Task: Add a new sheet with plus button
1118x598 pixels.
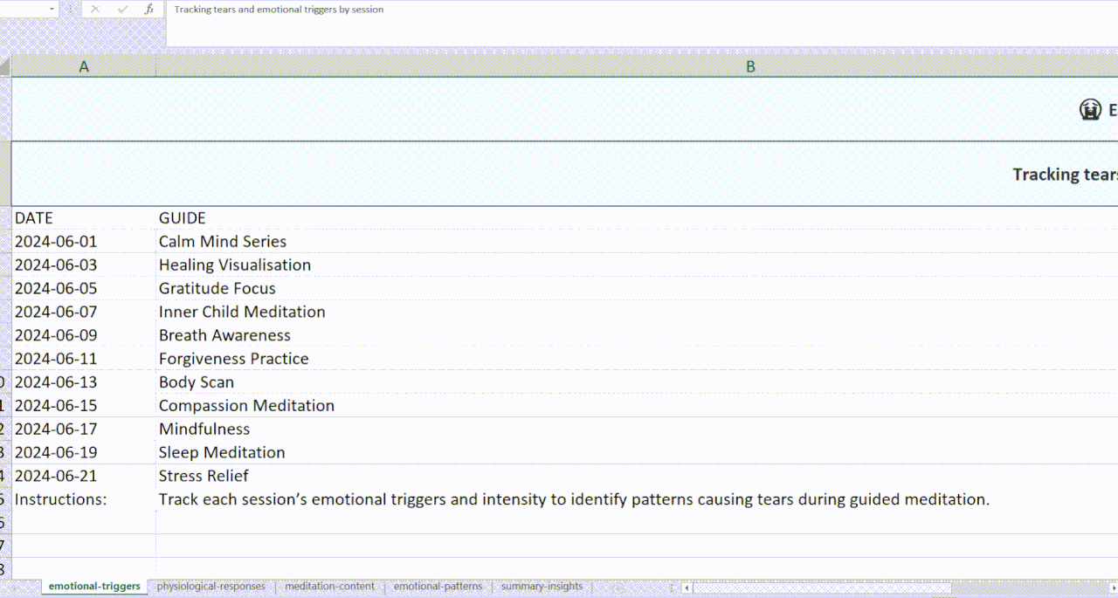Action: click(x=620, y=587)
